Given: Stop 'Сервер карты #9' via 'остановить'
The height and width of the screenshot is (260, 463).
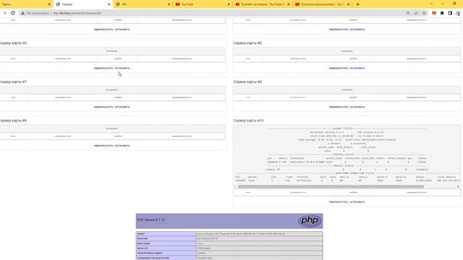Looking at the screenshot, I should point(122,146).
